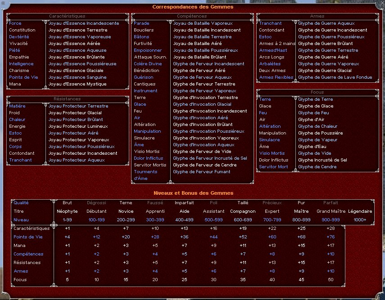This screenshot has height=300, width=385.
Task: Select the 'Grand Maître' title
Action: (331, 211)
